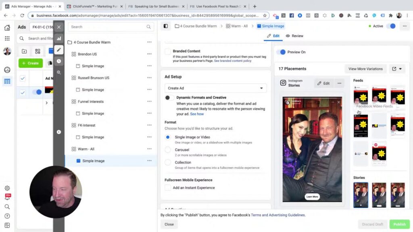413x232 pixels.
Task: Open the notifications bell icon with 99+ badge
Action: [x=7, y=197]
